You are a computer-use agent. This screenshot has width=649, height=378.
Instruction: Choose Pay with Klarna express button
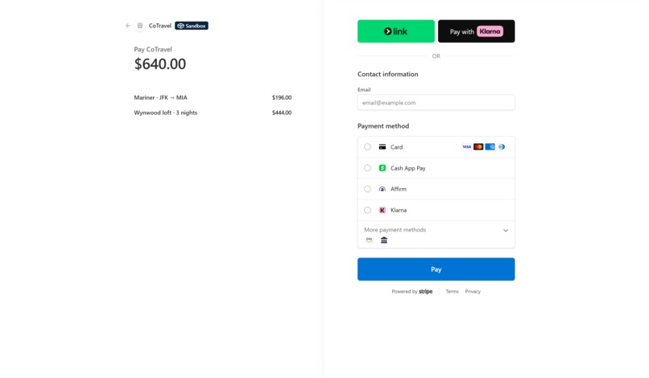tap(477, 31)
